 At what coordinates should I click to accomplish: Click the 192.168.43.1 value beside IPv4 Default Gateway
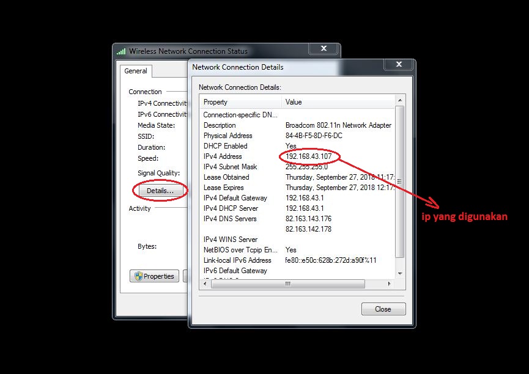pos(305,198)
